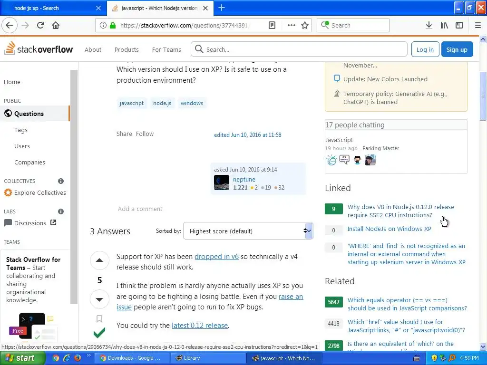Open page actions three-dots menu

292,25
